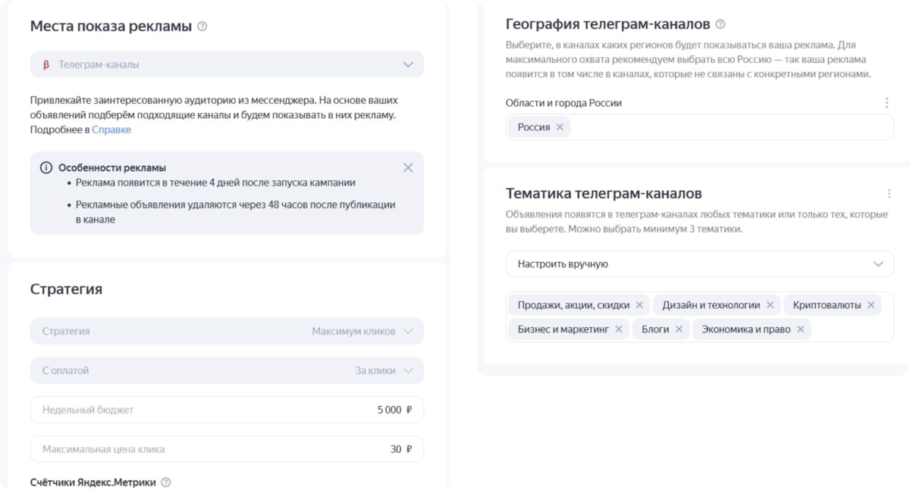Open help icon next to Места показа рекламы
The image size is (910, 490).
point(202,27)
